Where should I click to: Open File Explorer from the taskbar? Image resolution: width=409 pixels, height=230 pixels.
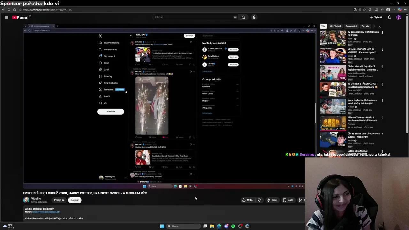coord(212,226)
